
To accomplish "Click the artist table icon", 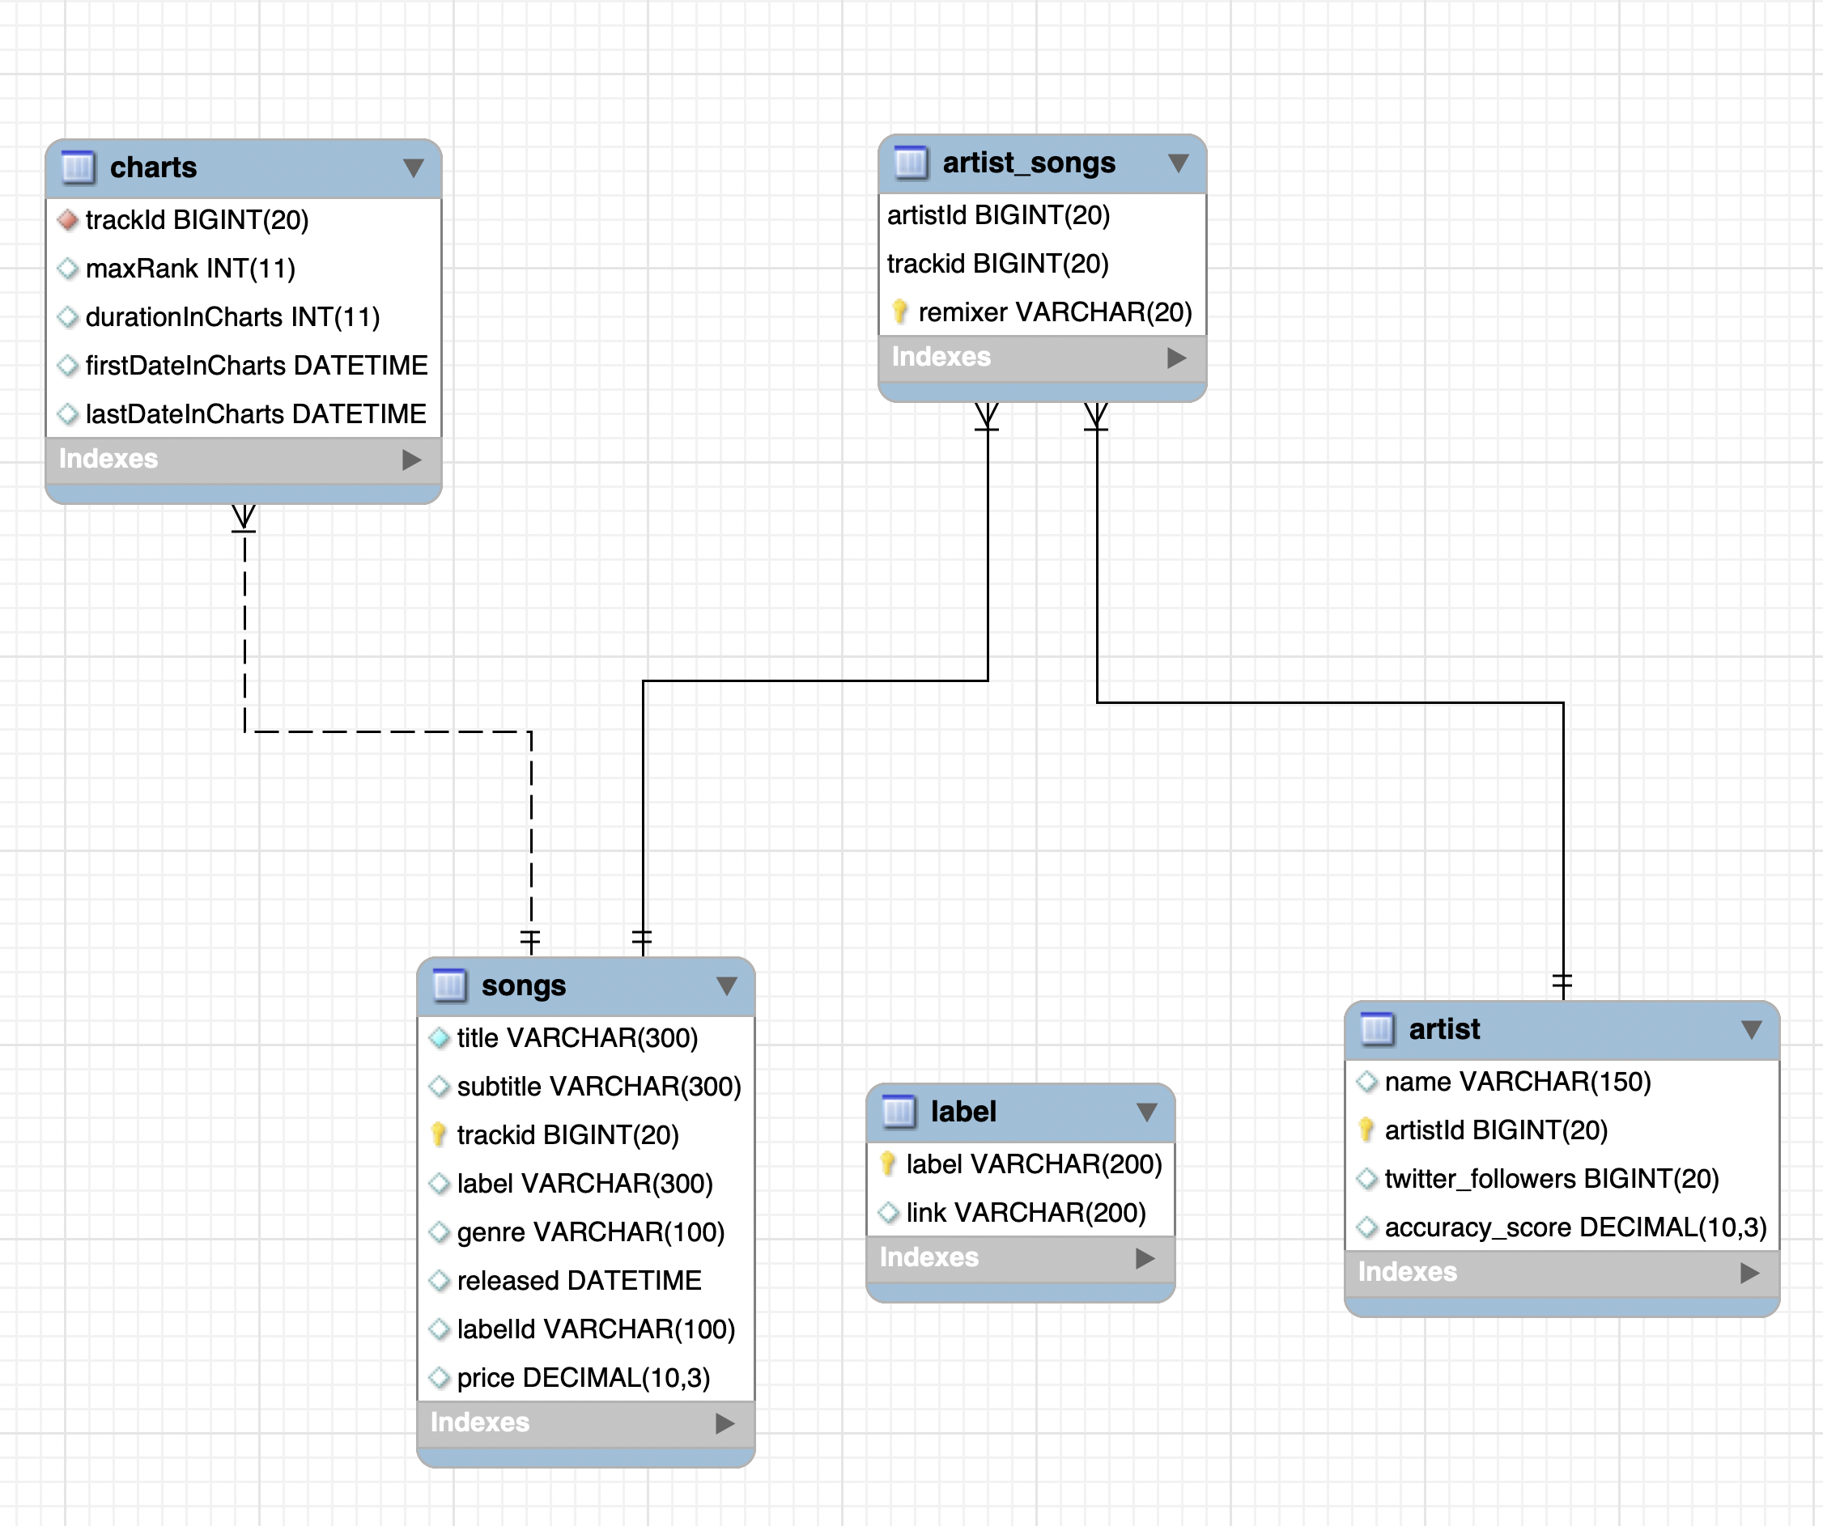I will coord(1377,1029).
